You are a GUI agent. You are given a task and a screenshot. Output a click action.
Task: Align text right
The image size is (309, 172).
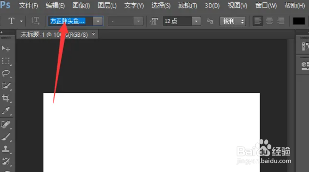click(x=281, y=21)
